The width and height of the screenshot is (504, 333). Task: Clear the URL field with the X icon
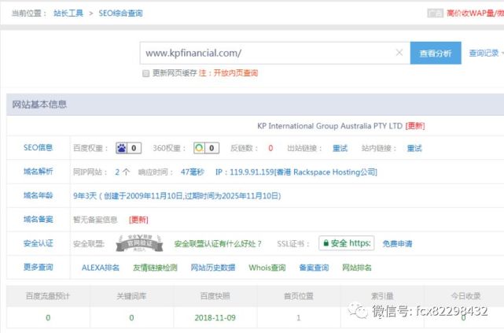(x=399, y=53)
